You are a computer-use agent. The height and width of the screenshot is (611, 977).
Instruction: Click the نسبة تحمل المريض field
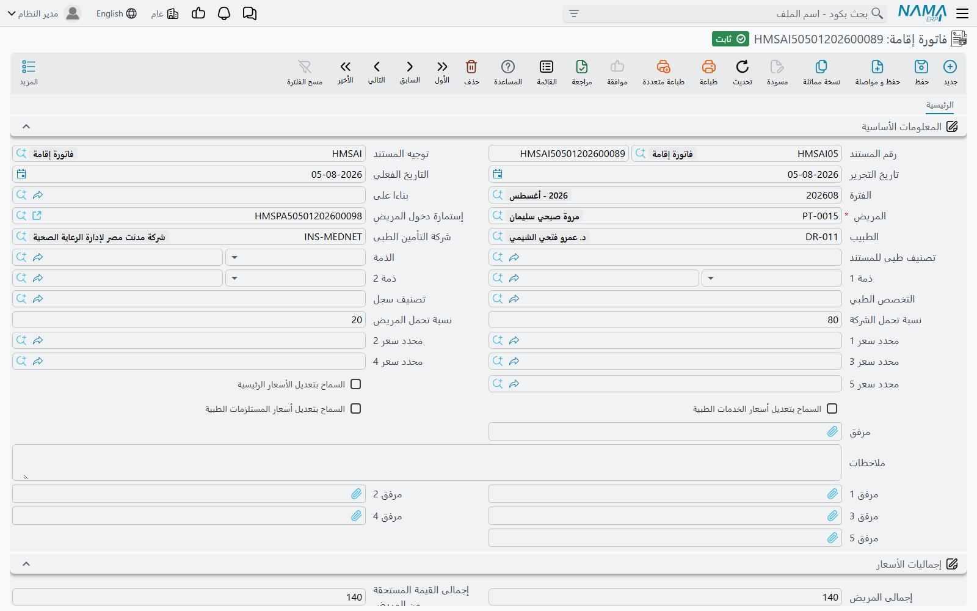(189, 320)
